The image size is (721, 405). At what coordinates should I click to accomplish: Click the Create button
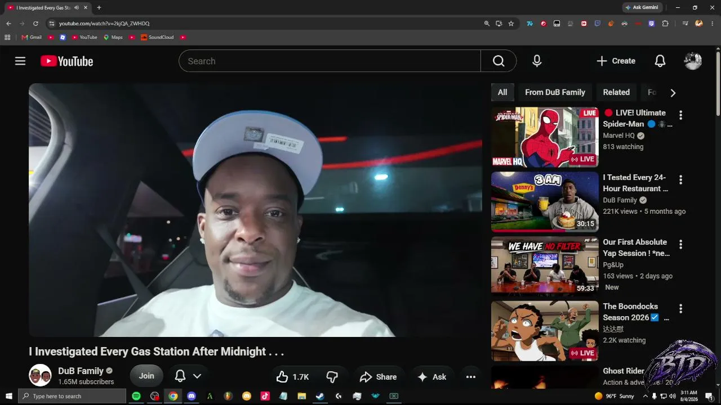[616, 61]
